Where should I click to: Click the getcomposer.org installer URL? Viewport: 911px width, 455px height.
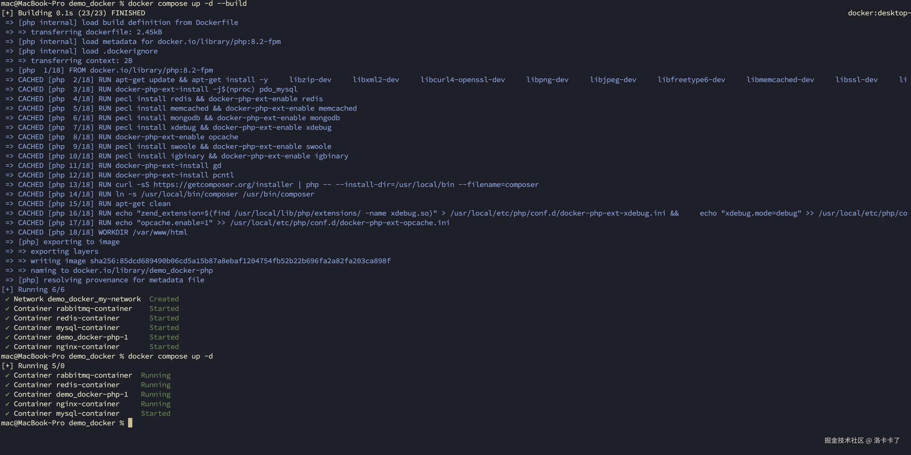coord(223,185)
